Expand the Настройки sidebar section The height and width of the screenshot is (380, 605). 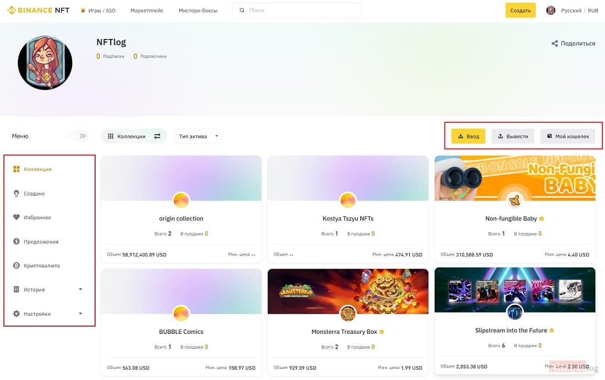(x=81, y=314)
